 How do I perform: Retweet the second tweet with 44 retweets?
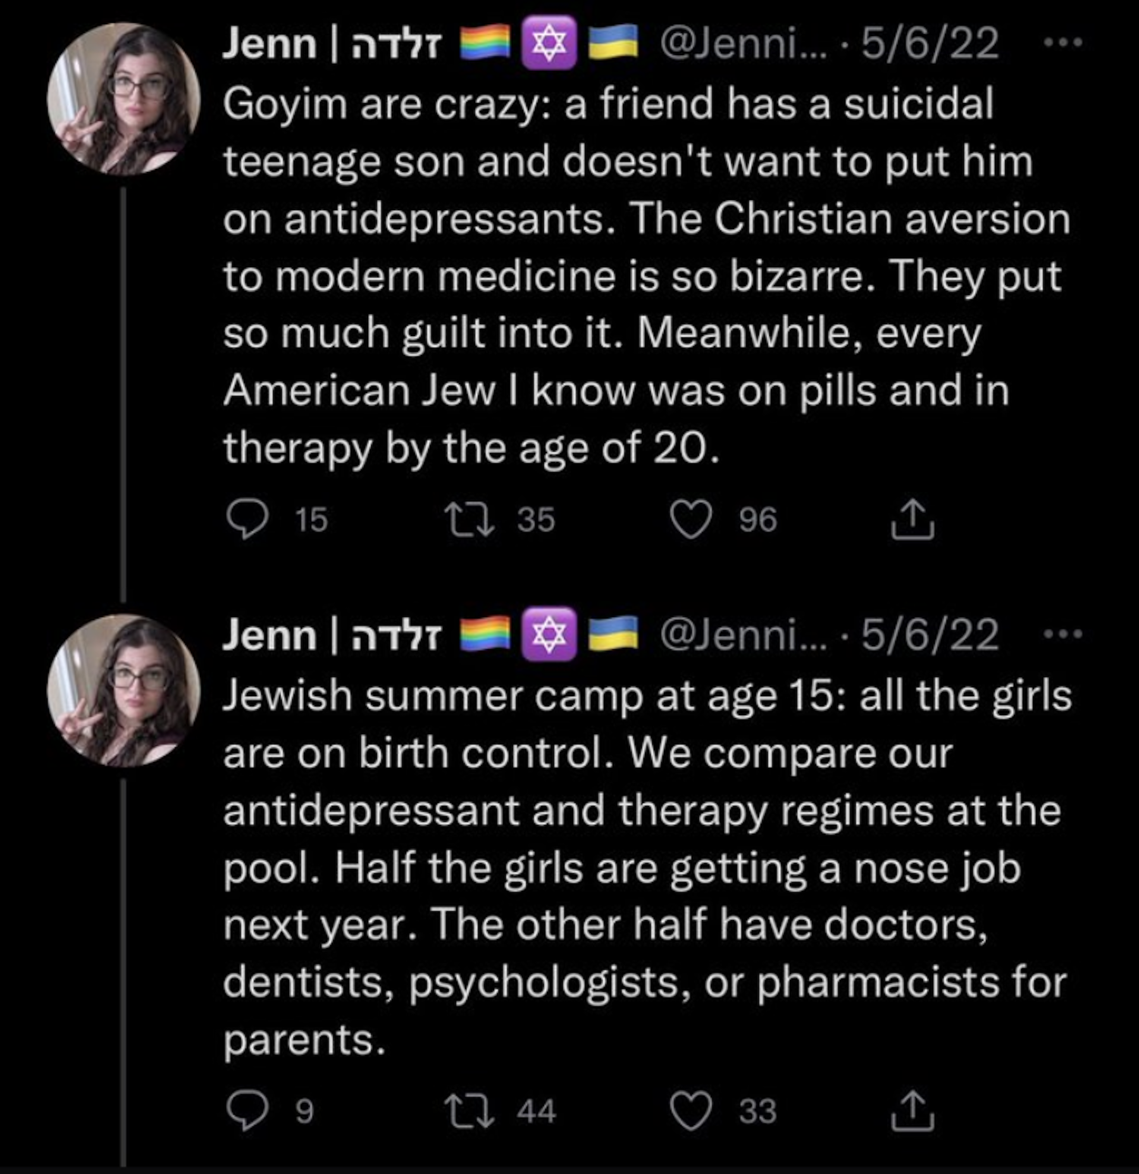pyautogui.click(x=469, y=1111)
